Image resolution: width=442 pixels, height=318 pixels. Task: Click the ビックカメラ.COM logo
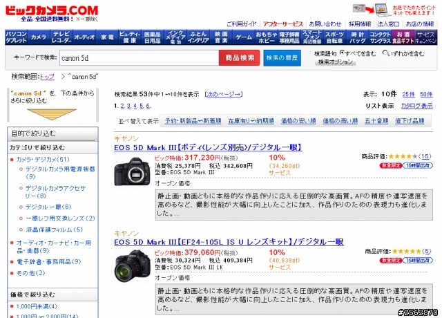(52, 11)
